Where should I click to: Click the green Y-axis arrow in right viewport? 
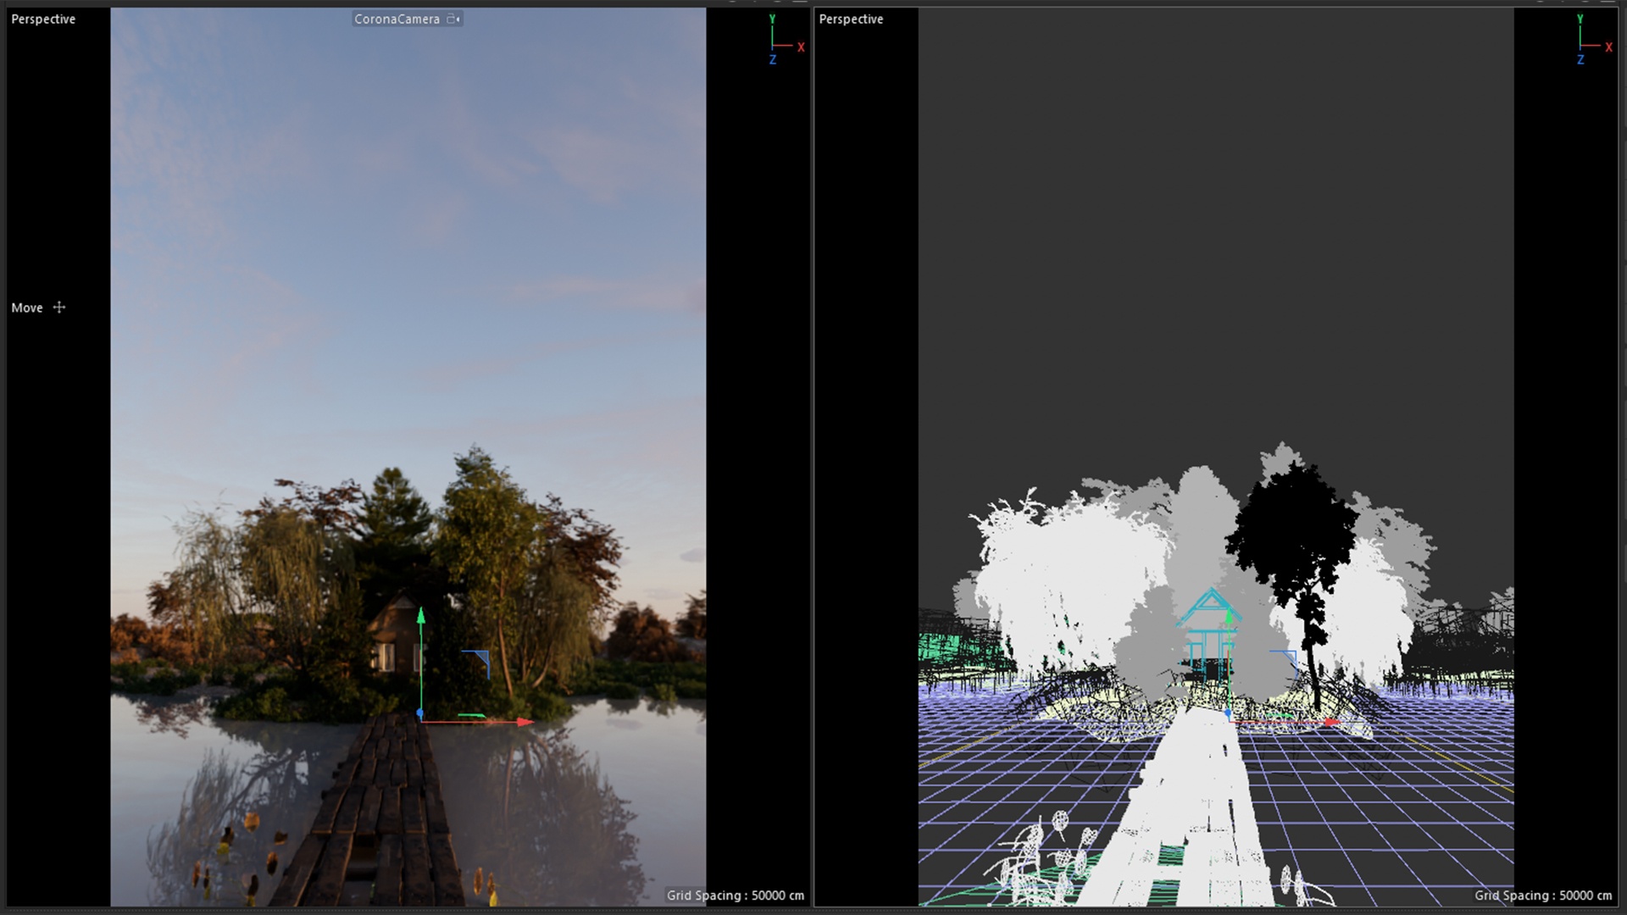1229,616
